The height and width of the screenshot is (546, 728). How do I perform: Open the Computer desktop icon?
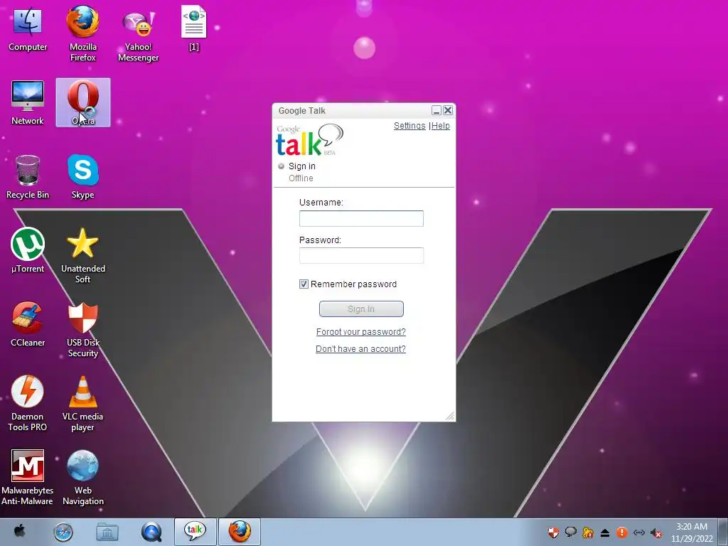(x=28, y=28)
